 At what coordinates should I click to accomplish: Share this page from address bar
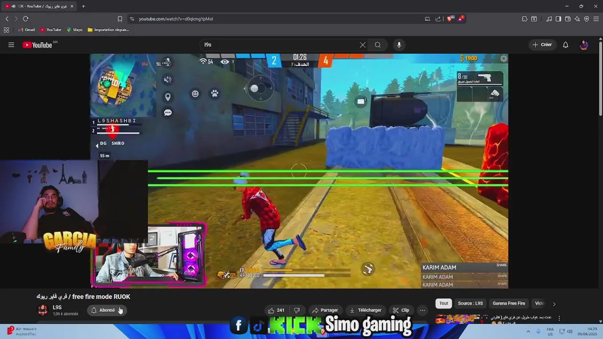click(x=438, y=19)
